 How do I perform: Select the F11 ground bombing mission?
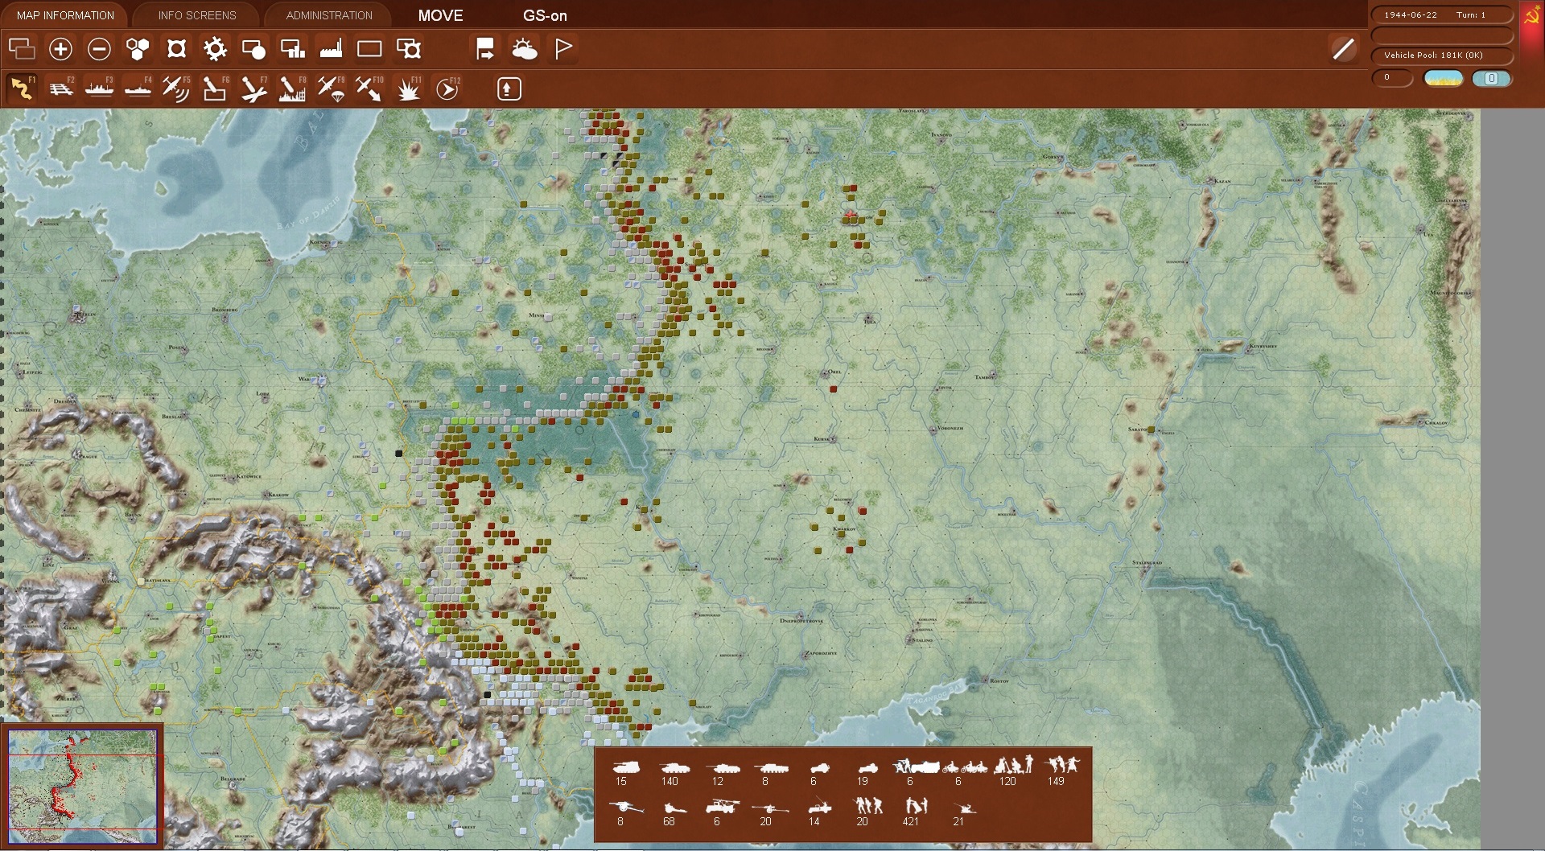(x=409, y=88)
